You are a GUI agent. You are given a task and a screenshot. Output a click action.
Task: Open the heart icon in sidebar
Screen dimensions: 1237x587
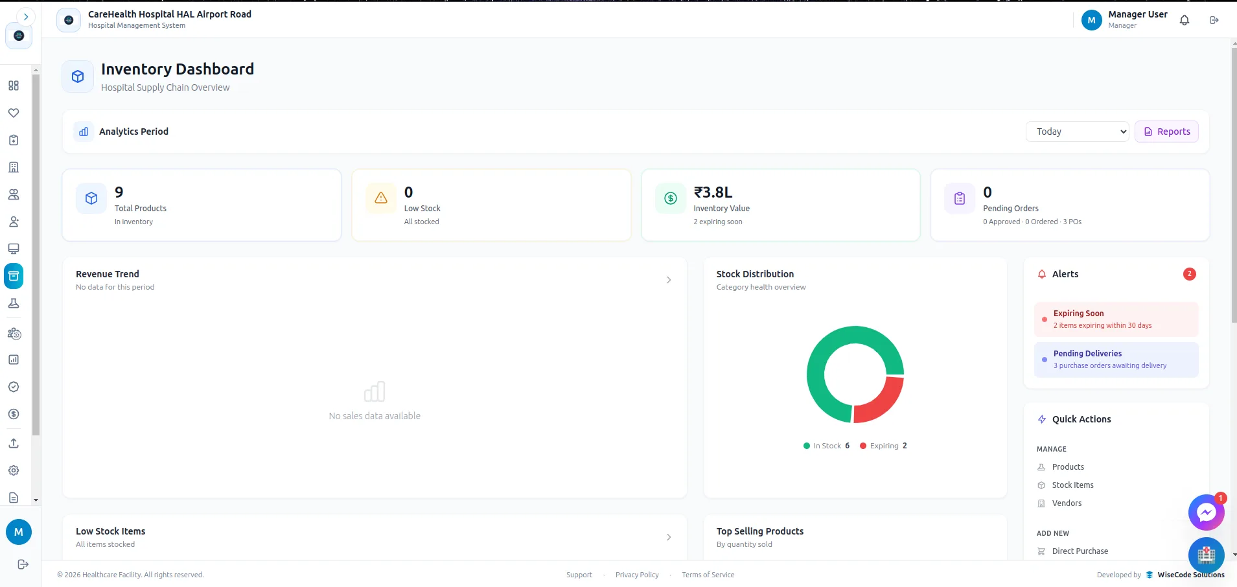tap(14, 113)
